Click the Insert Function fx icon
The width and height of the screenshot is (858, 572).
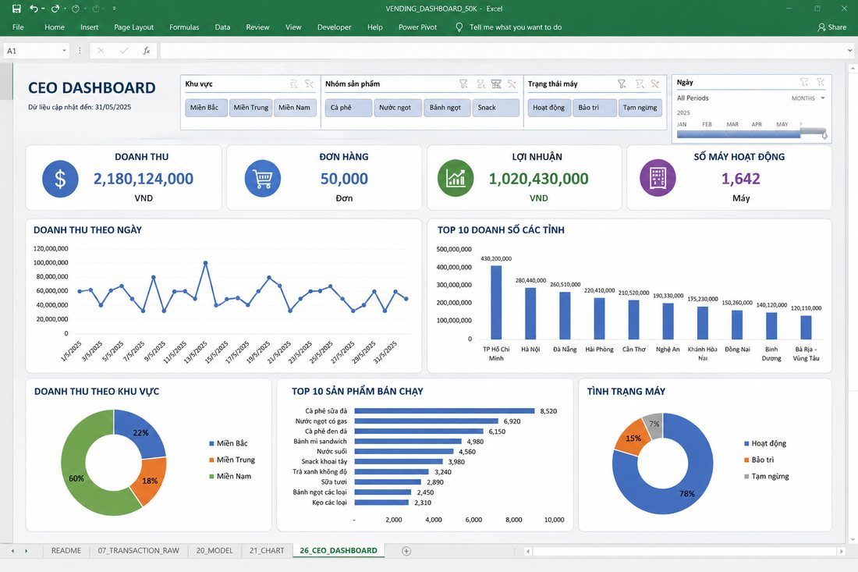click(146, 51)
